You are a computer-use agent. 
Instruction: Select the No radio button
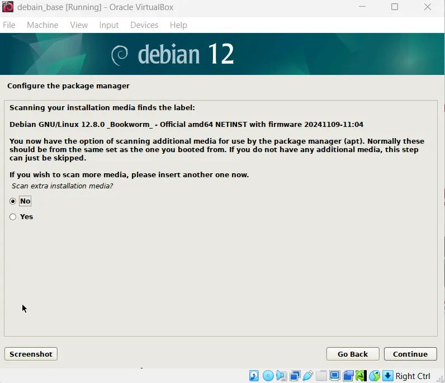click(13, 201)
